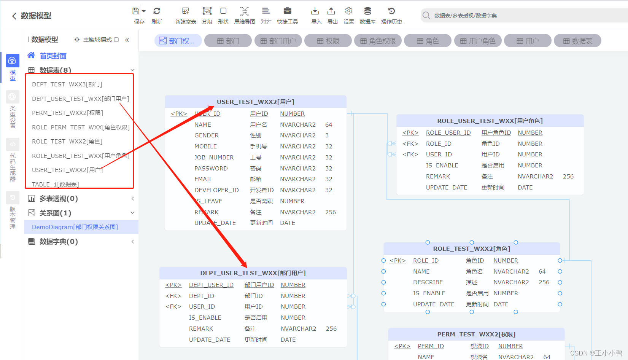This screenshot has height=360, width=628.
Task: Go back using the arrow beside 数据模型
Action: (14, 16)
